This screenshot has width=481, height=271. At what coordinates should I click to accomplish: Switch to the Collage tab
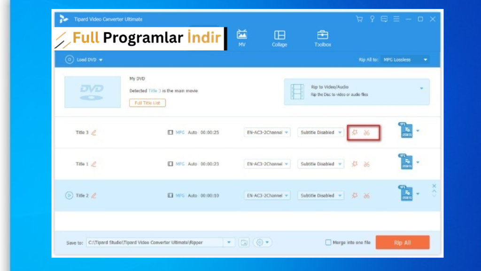coord(279,38)
